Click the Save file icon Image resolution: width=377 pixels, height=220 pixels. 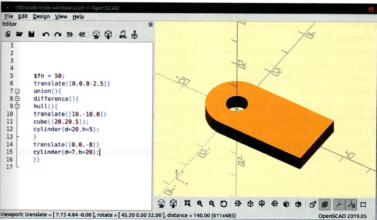pos(31,34)
